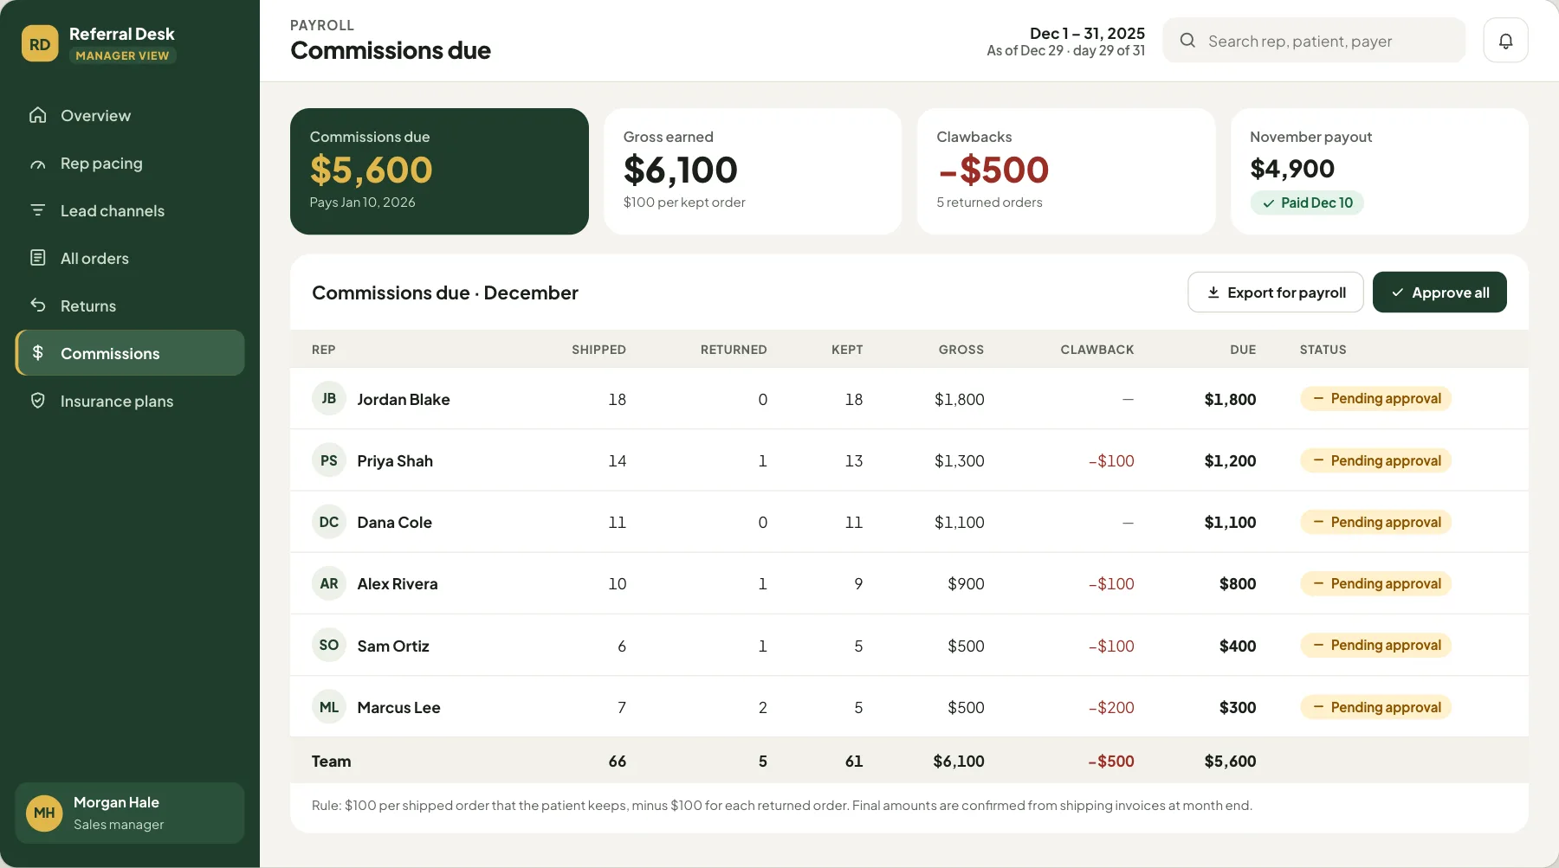Viewport: 1559px width, 868px height.
Task: Click the DUE column header
Action: [1243, 350]
